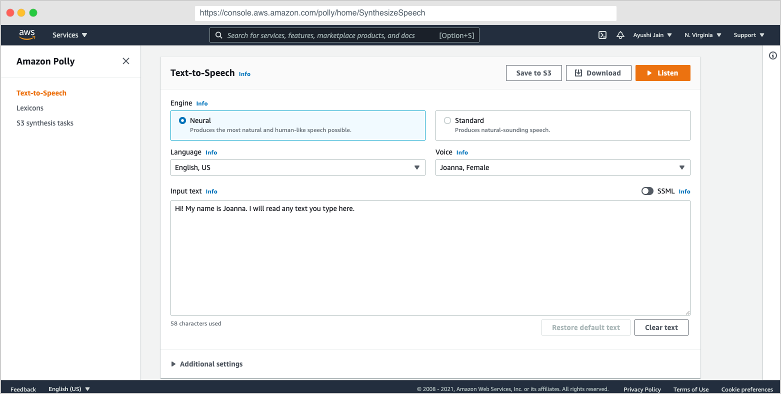Close the Amazon Polly sidebar panel

(126, 61)
